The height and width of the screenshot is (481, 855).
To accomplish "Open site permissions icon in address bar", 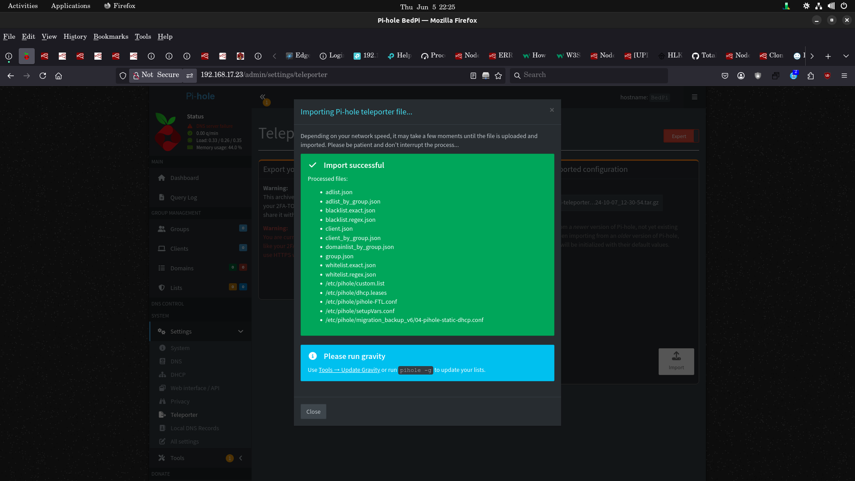I will (190, 76).
